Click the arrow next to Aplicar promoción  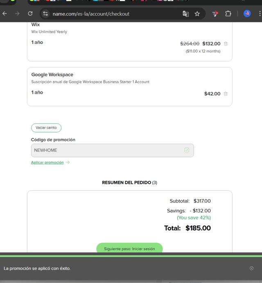(68, 162)
